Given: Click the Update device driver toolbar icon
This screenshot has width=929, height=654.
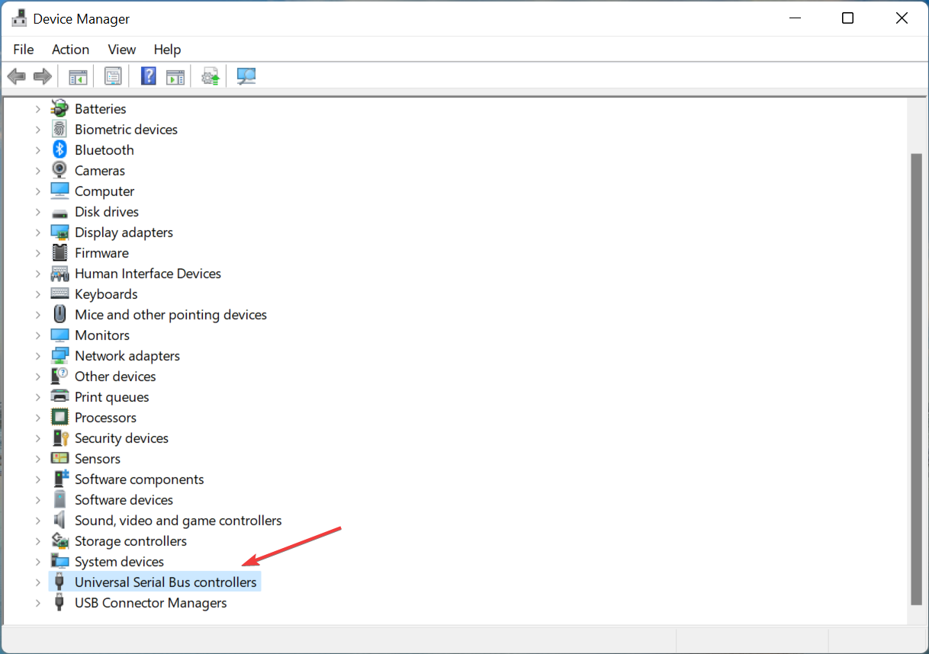Looking at the screenshot, I should (211, 76).
